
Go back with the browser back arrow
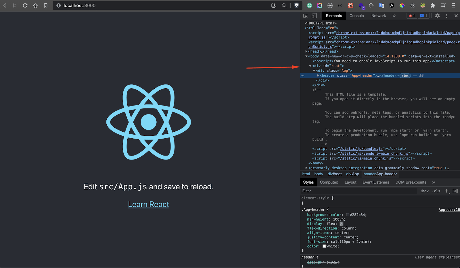pos(5,5)
